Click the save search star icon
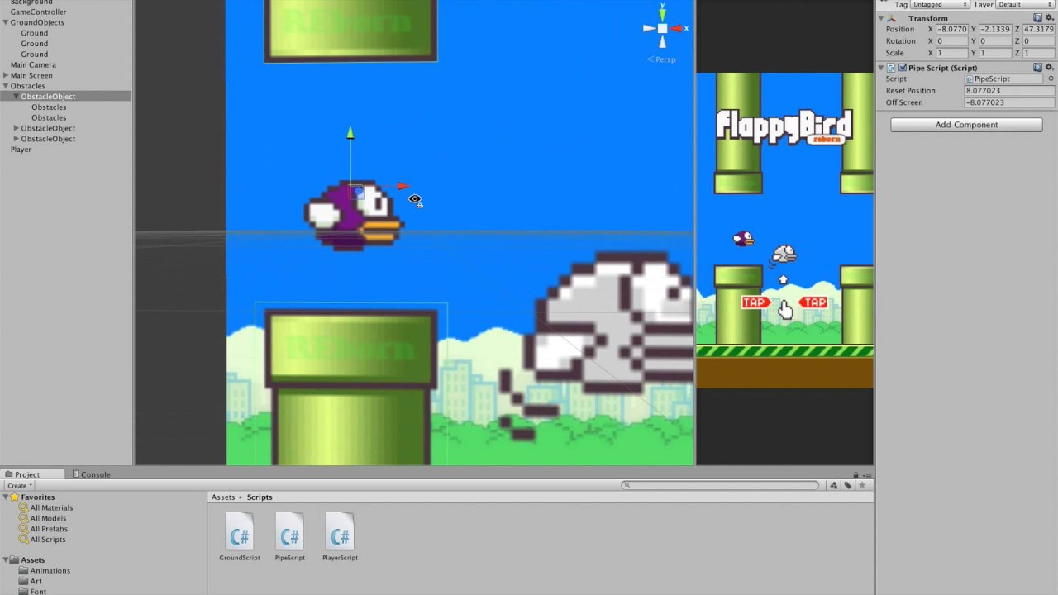This screenshot has height=595, width=1058. click(861, 485)
